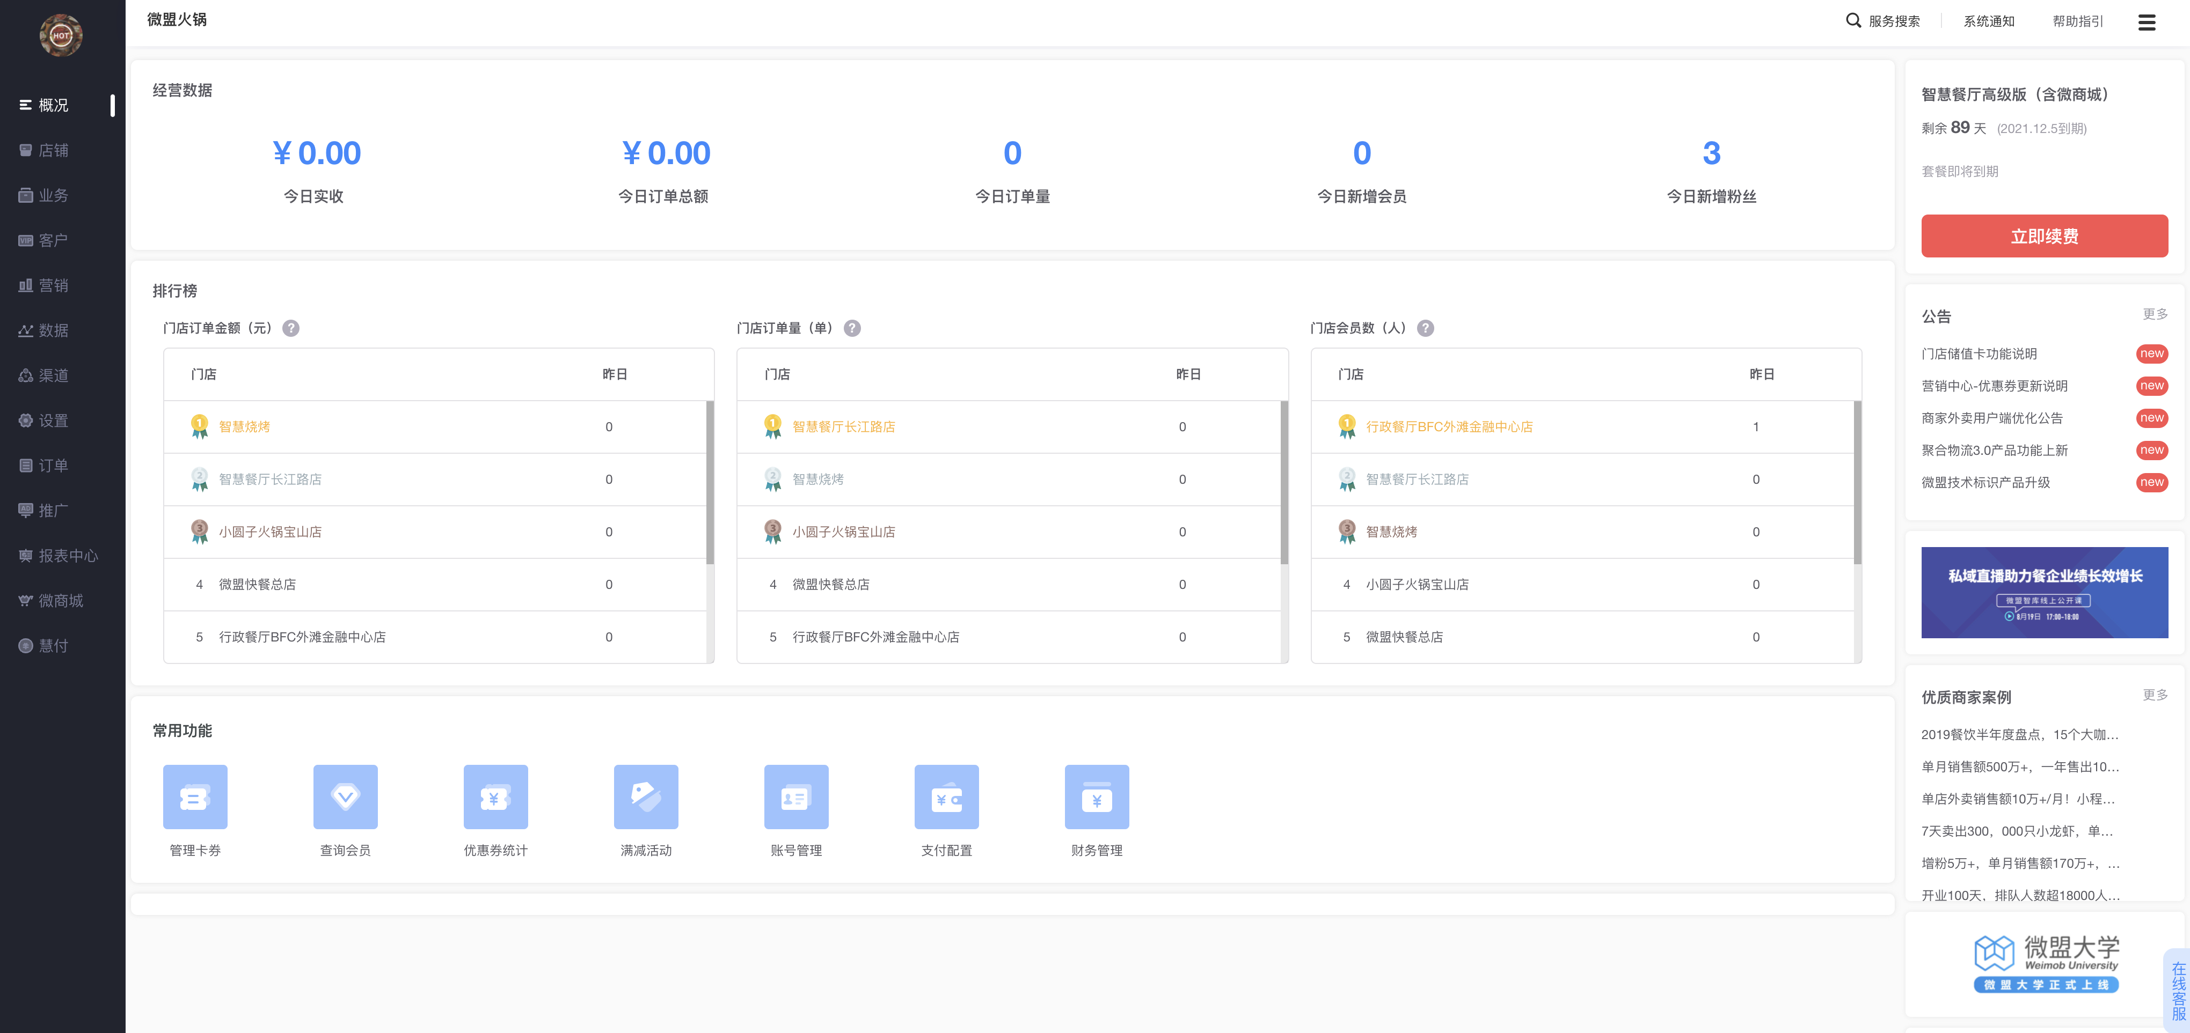Open the 营销 sidebar menu
Image resolution: width=2190 pixels, height=1033 pixels.
(53, 285)
